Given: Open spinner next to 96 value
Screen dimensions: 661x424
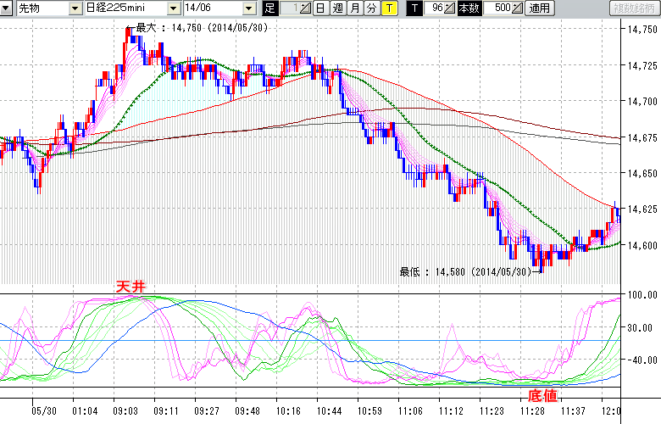Looking at the screenshot, I should tap(451, 8).
